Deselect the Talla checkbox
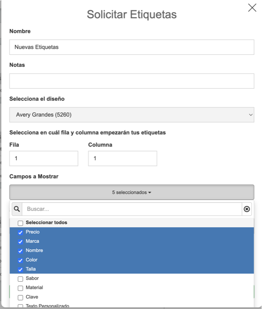262x309 pixels. point(21,270)
